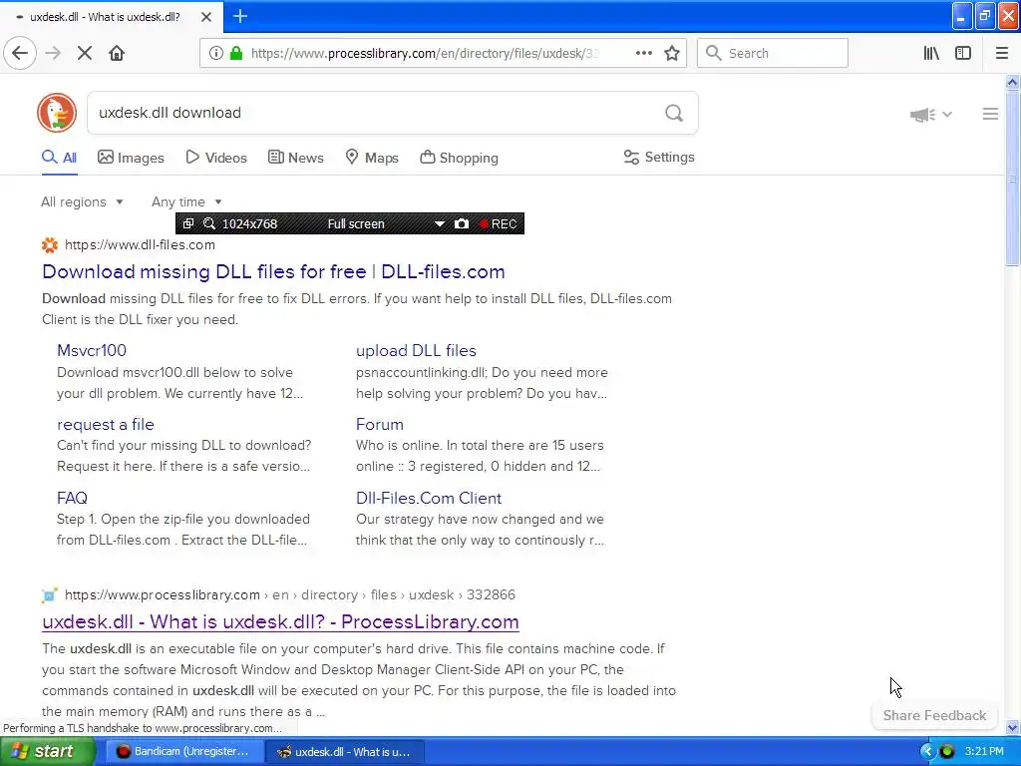Image resolution: width=1021 pixels, height=766 pixels.
Task: Click the green padlock security icon
Action: 236,54
